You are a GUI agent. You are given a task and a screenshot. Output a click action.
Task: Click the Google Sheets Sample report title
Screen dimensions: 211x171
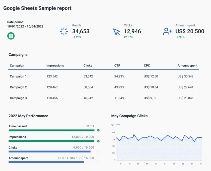(x=37, y=8)
